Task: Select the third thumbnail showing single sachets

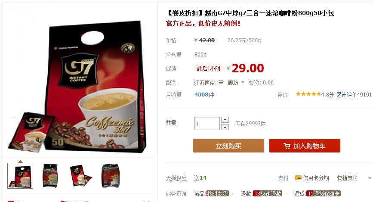Action: pos(80,176)
